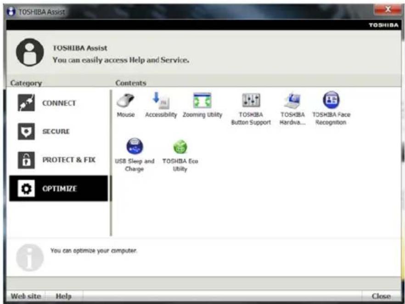Click the 'Accessibility' label text
405x304 pixels.
click(161, 115)
